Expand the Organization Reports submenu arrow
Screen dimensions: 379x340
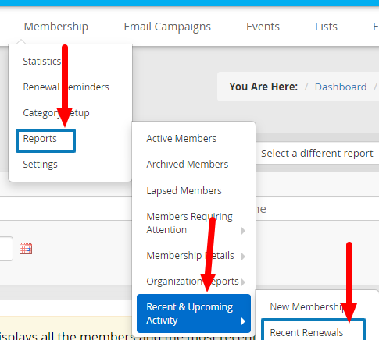(243, 282)
